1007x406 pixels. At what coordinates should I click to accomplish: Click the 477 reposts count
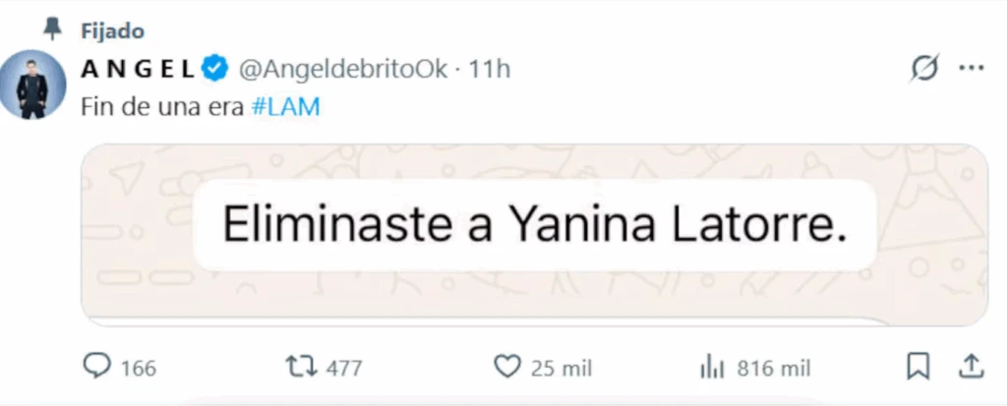coord(343,369)
